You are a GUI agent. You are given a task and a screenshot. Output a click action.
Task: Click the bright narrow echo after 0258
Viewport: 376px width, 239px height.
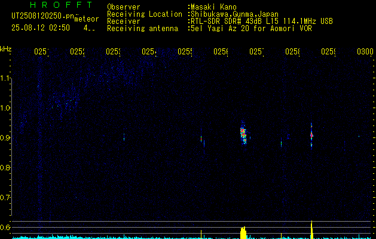click(311, 136)
